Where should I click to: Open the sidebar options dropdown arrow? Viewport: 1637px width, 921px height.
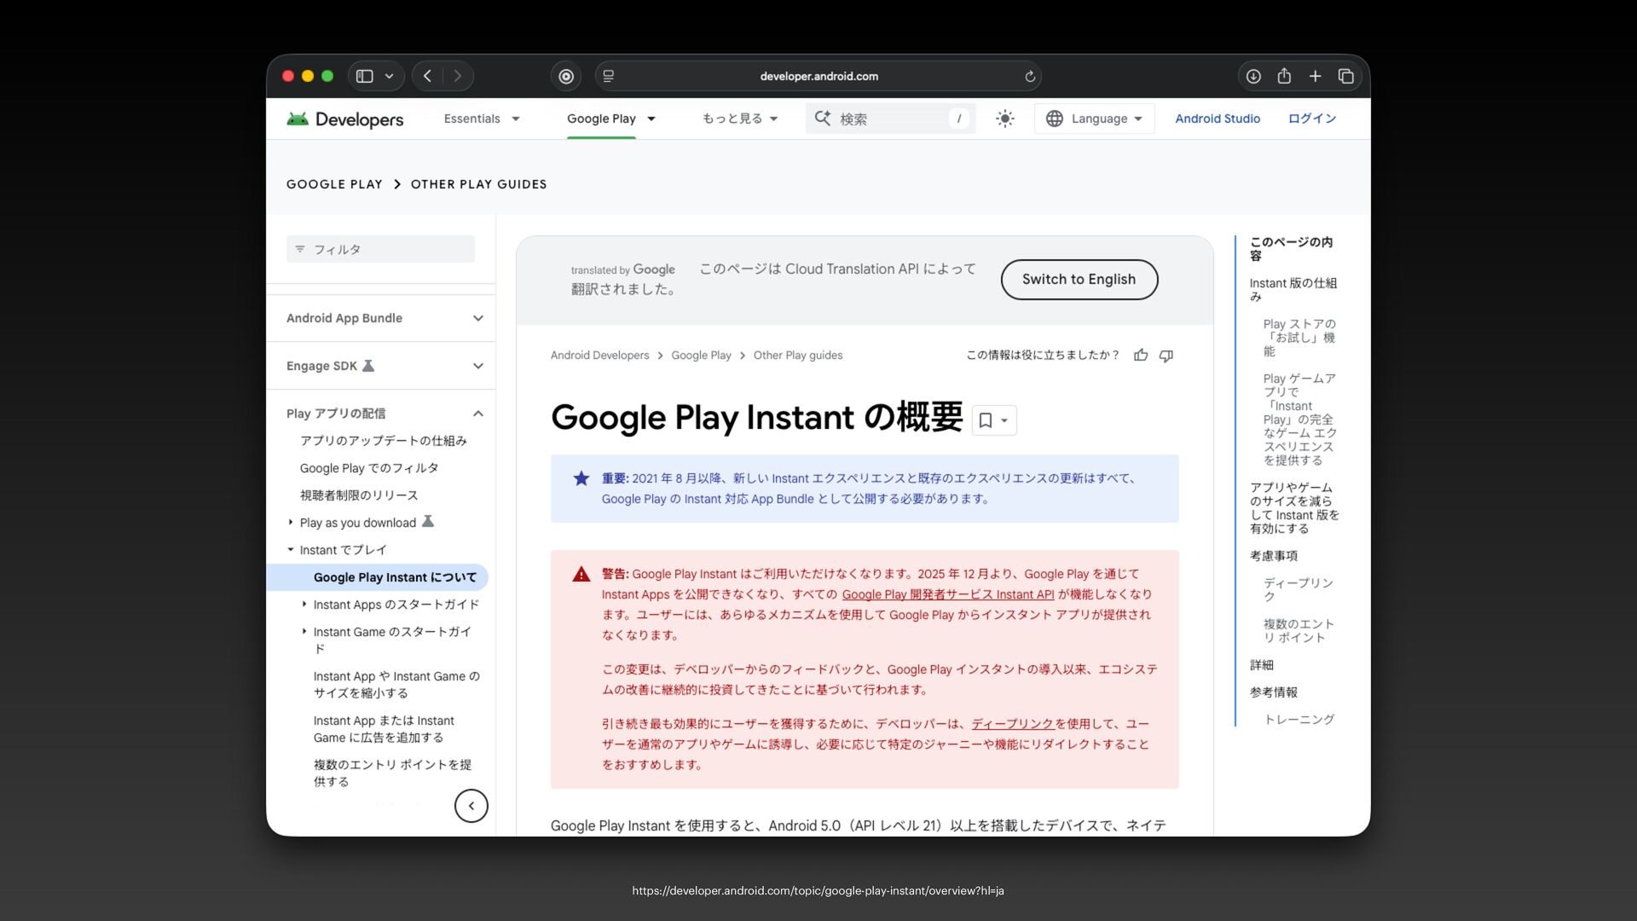[389, 76]
